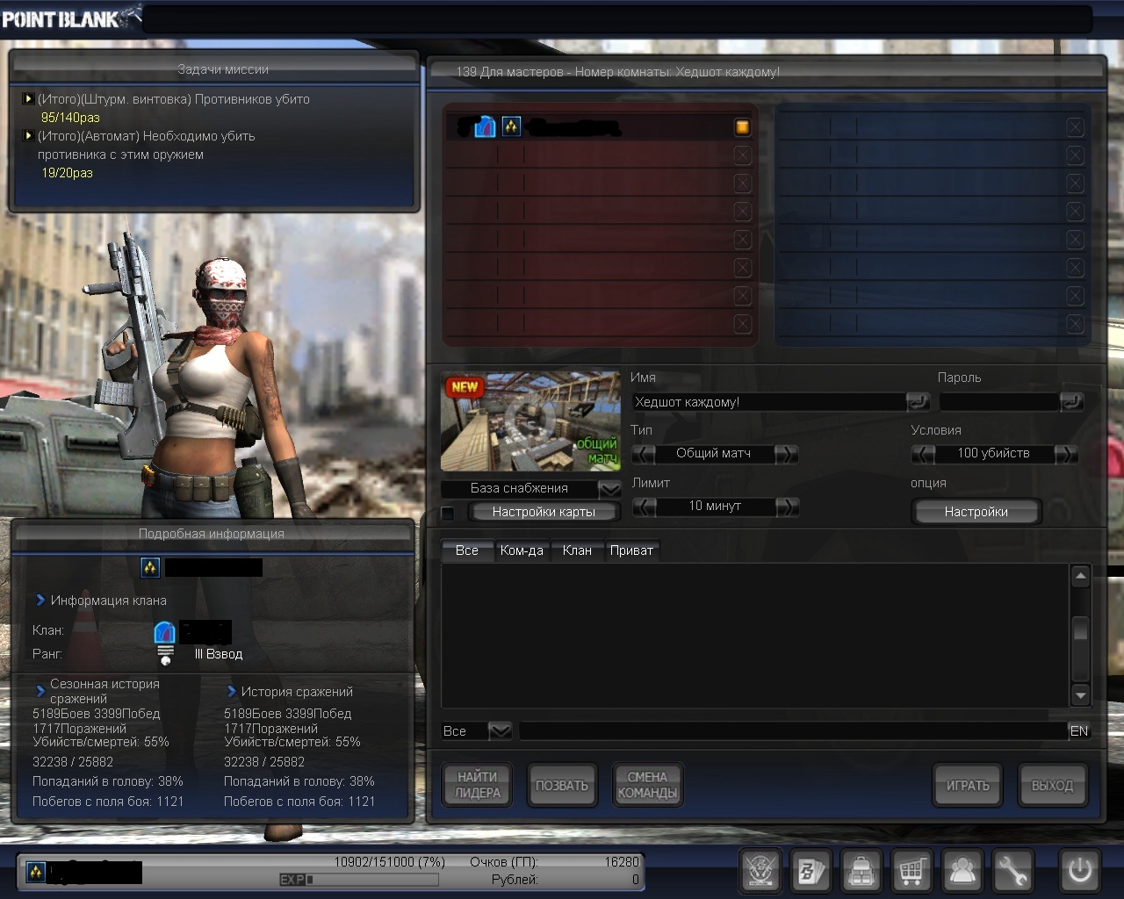1124x899 pixels.
Task: Open the Все chat channel dropdown
Action: (500, 730)
